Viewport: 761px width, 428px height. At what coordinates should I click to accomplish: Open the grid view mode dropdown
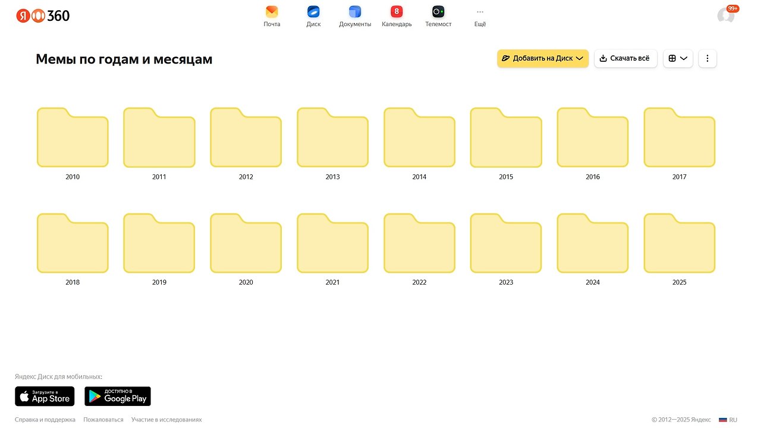click(x=678, y=58)
